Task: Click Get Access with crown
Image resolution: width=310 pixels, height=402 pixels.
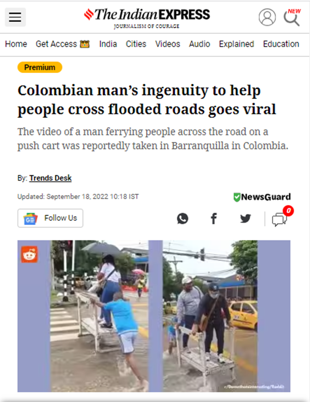Action: [63, 44]
